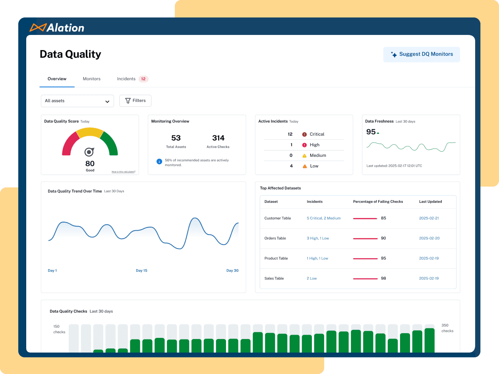Click the Suggest DQ Monitors button
Screen dimensions: 499x374
tap(422, 54)
